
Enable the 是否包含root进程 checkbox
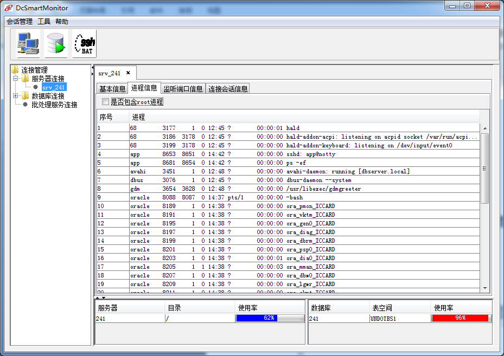tap(105, 102)
